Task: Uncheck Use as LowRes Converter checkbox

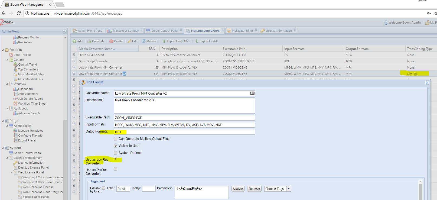Action: click(116, 159)
